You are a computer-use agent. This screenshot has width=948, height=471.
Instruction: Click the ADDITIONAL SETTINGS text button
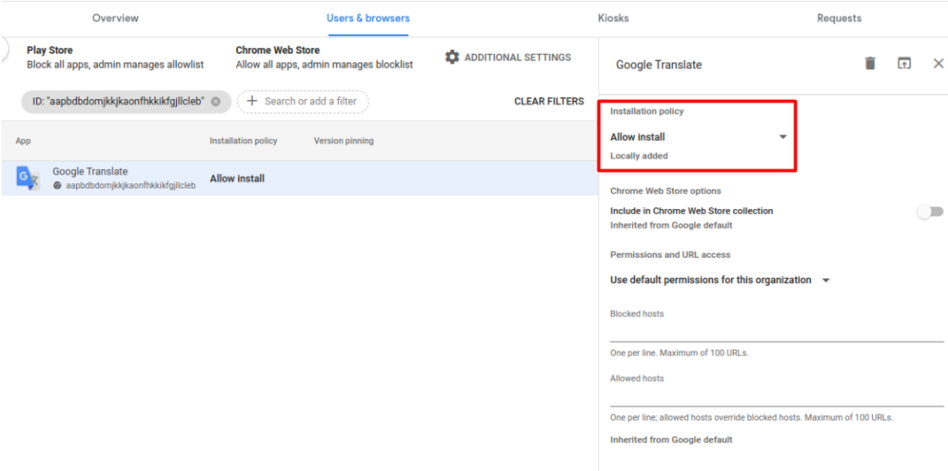518,57
